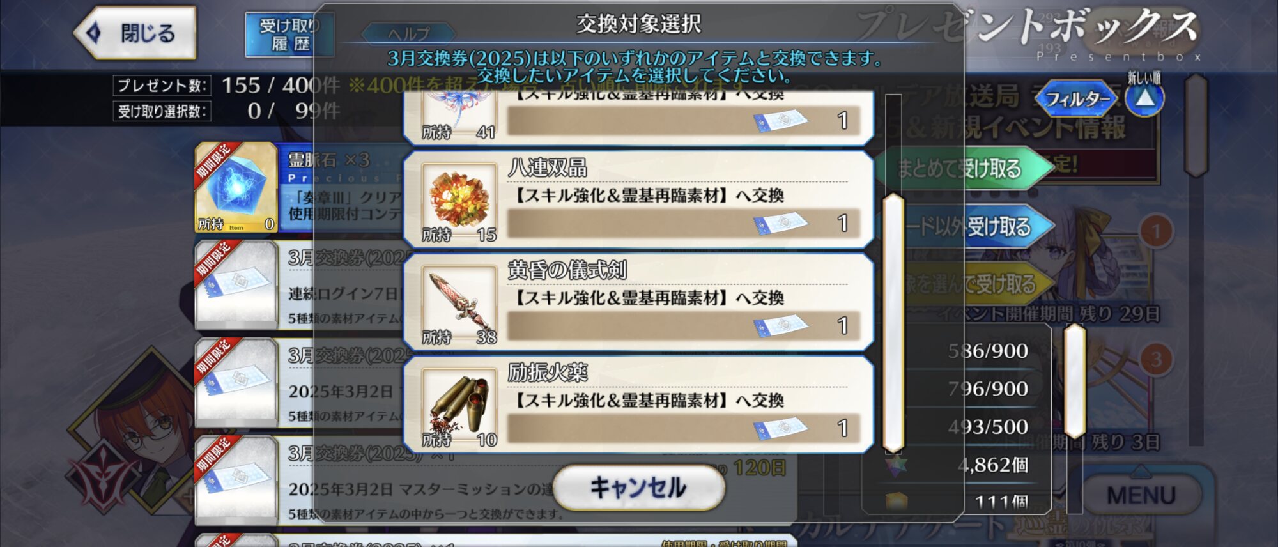Toggle the 新しい順 sort order arrow
Viewport: 1278px width, 547px height.
1144,99
